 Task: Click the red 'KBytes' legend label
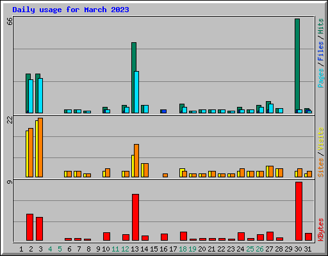tap(320, 230)
